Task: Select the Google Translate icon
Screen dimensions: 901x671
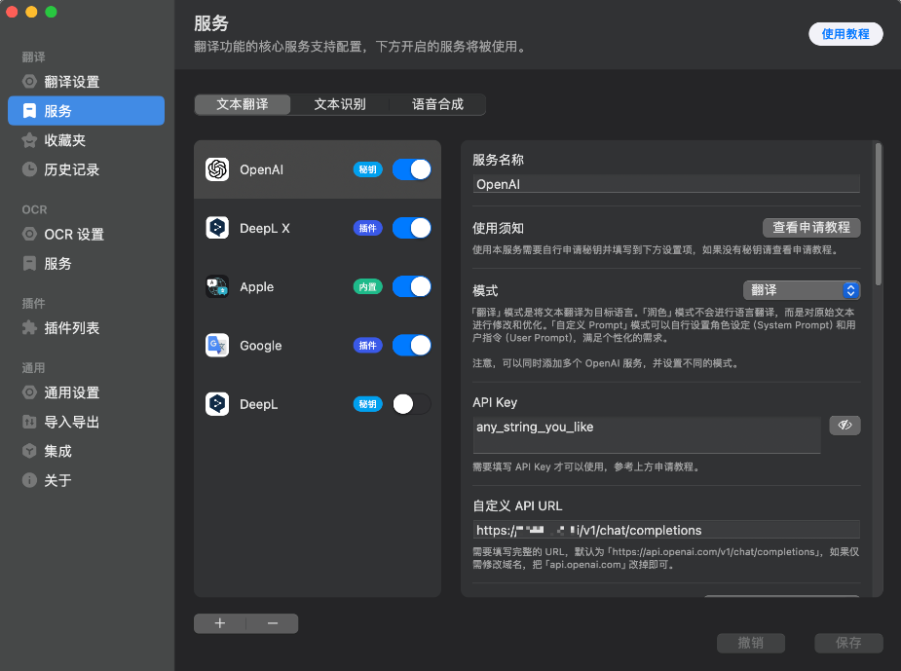Action: tap(217, 346)
